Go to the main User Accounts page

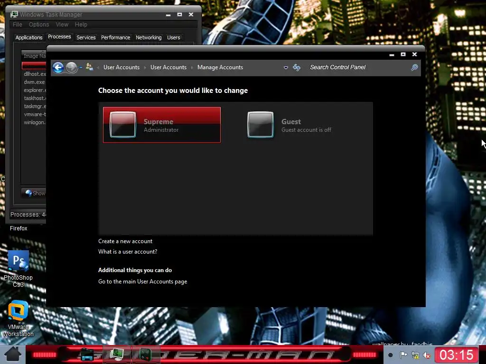(x=142, y=282)
